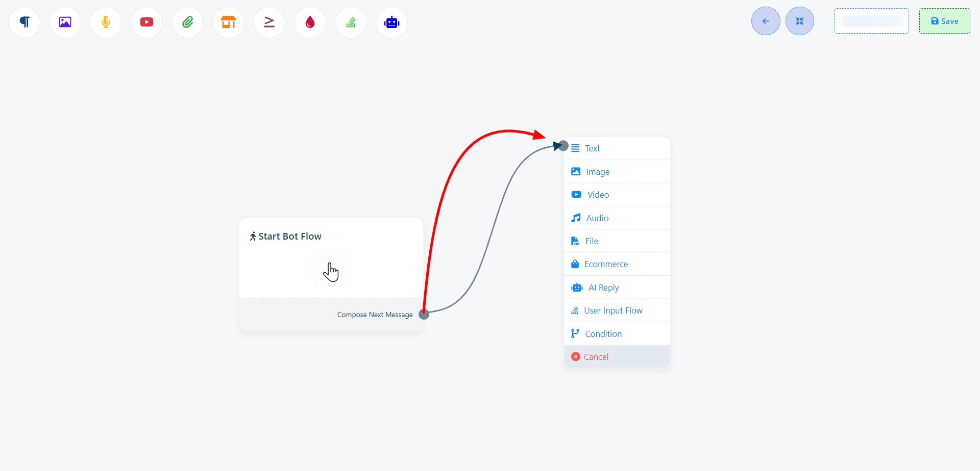Viewport: 980px width, 471px height.
Task: Click the green paperclip file icon
Action: coord(187,22)
